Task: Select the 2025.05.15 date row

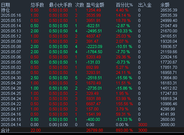Action: [11, 20]
